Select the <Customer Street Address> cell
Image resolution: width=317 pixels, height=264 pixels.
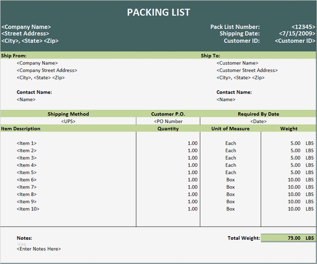pos(247,70)
